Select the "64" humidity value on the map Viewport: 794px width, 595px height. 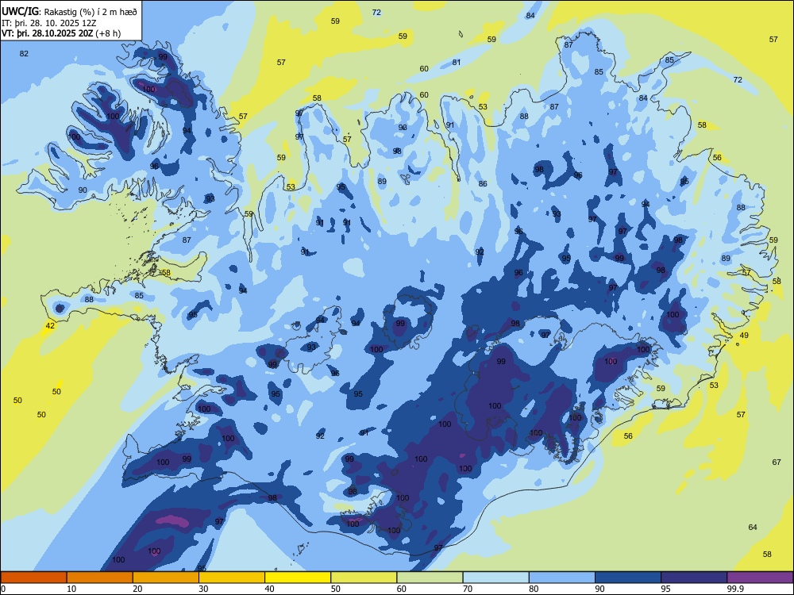(753, 528)
